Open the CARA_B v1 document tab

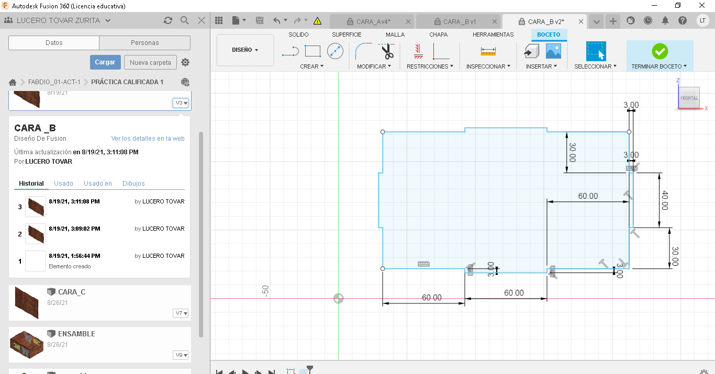point(459,21)
